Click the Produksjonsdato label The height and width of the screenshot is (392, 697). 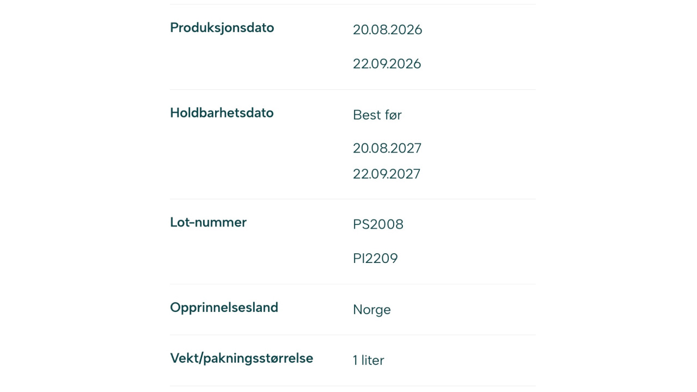pos(222,28)
